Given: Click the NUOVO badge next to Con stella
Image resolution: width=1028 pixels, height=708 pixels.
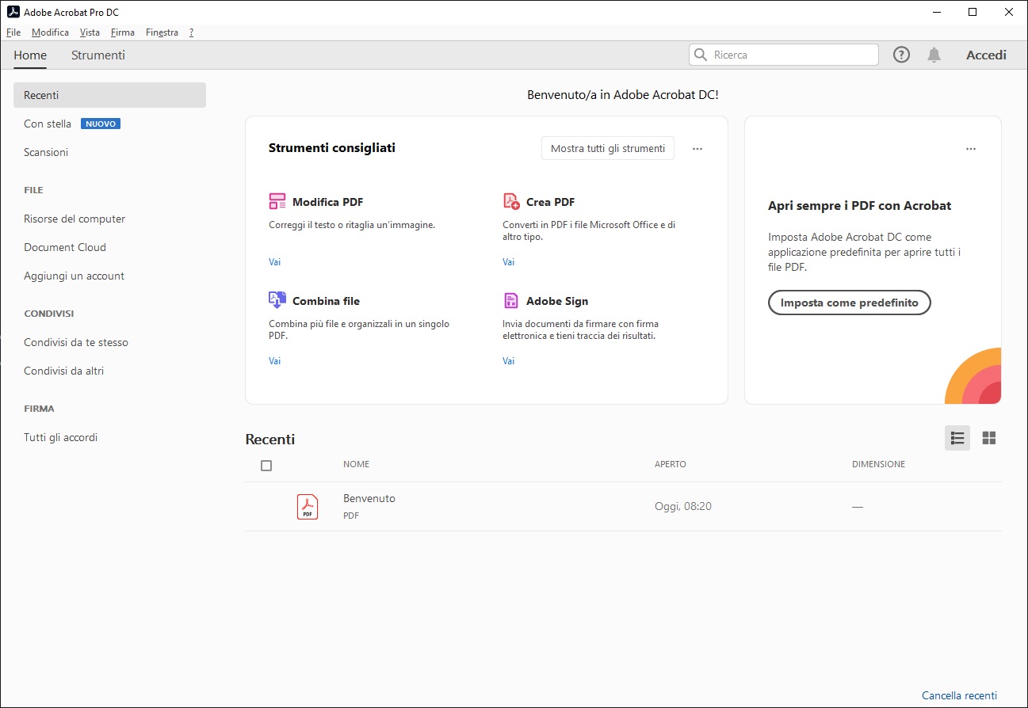Looking at the screenshot, I should [101, 124].
